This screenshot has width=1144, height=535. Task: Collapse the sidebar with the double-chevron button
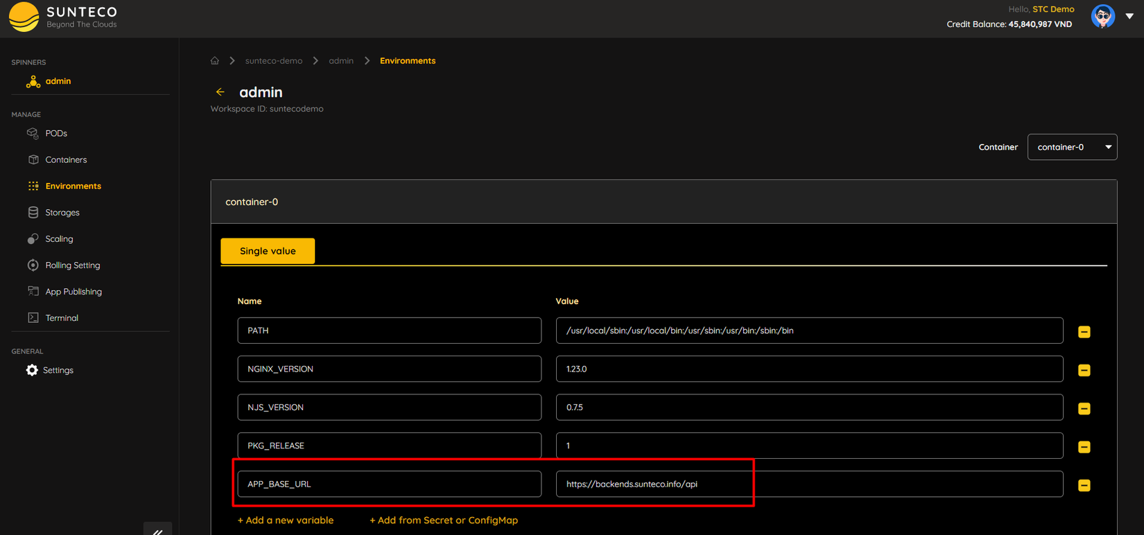(x=158, y=530)
